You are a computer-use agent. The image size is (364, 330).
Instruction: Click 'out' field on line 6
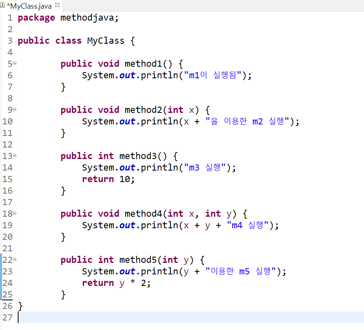(x=127, y=75)
